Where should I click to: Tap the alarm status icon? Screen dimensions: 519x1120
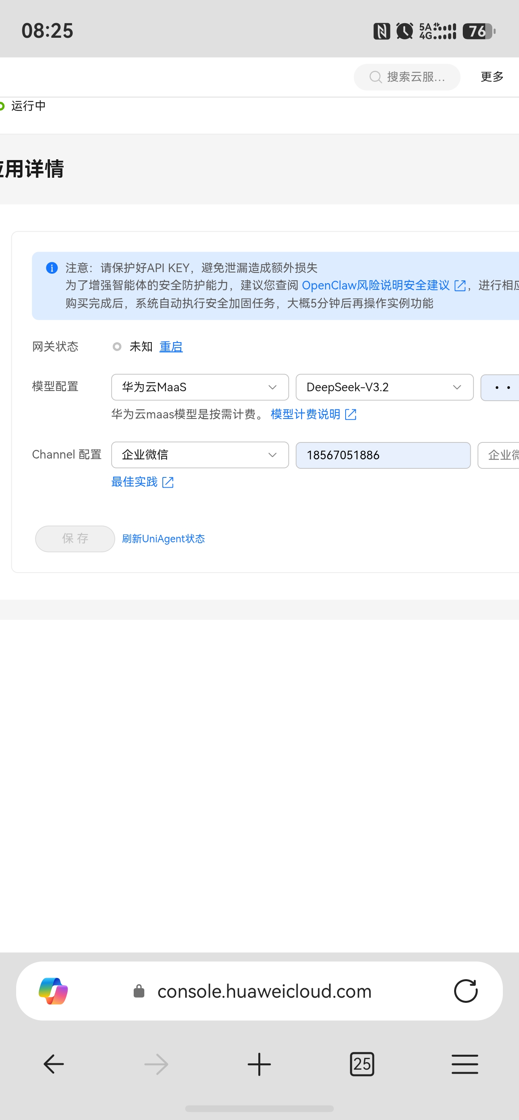(405, 31)
